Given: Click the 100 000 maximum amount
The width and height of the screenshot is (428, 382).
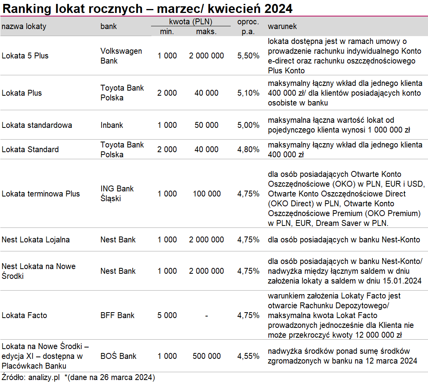Looking at the screenshot, I should pyautogui.click(x=207, y=194).
